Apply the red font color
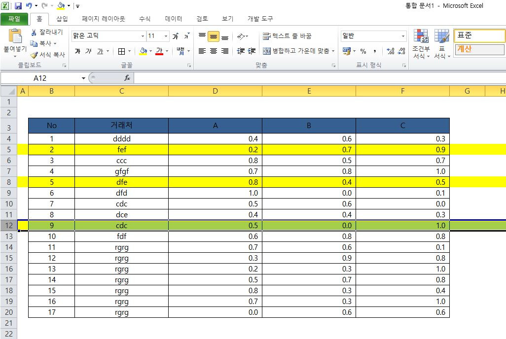The width and height of the screenshot is (506, 339). point(159,51)
